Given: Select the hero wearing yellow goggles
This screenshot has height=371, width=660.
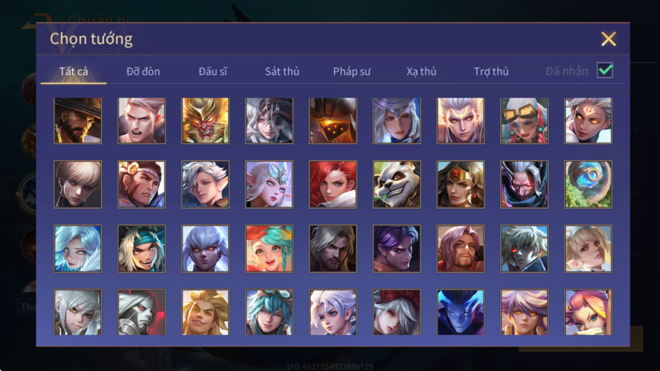Looking at the screenshot, I should [525, 121].
